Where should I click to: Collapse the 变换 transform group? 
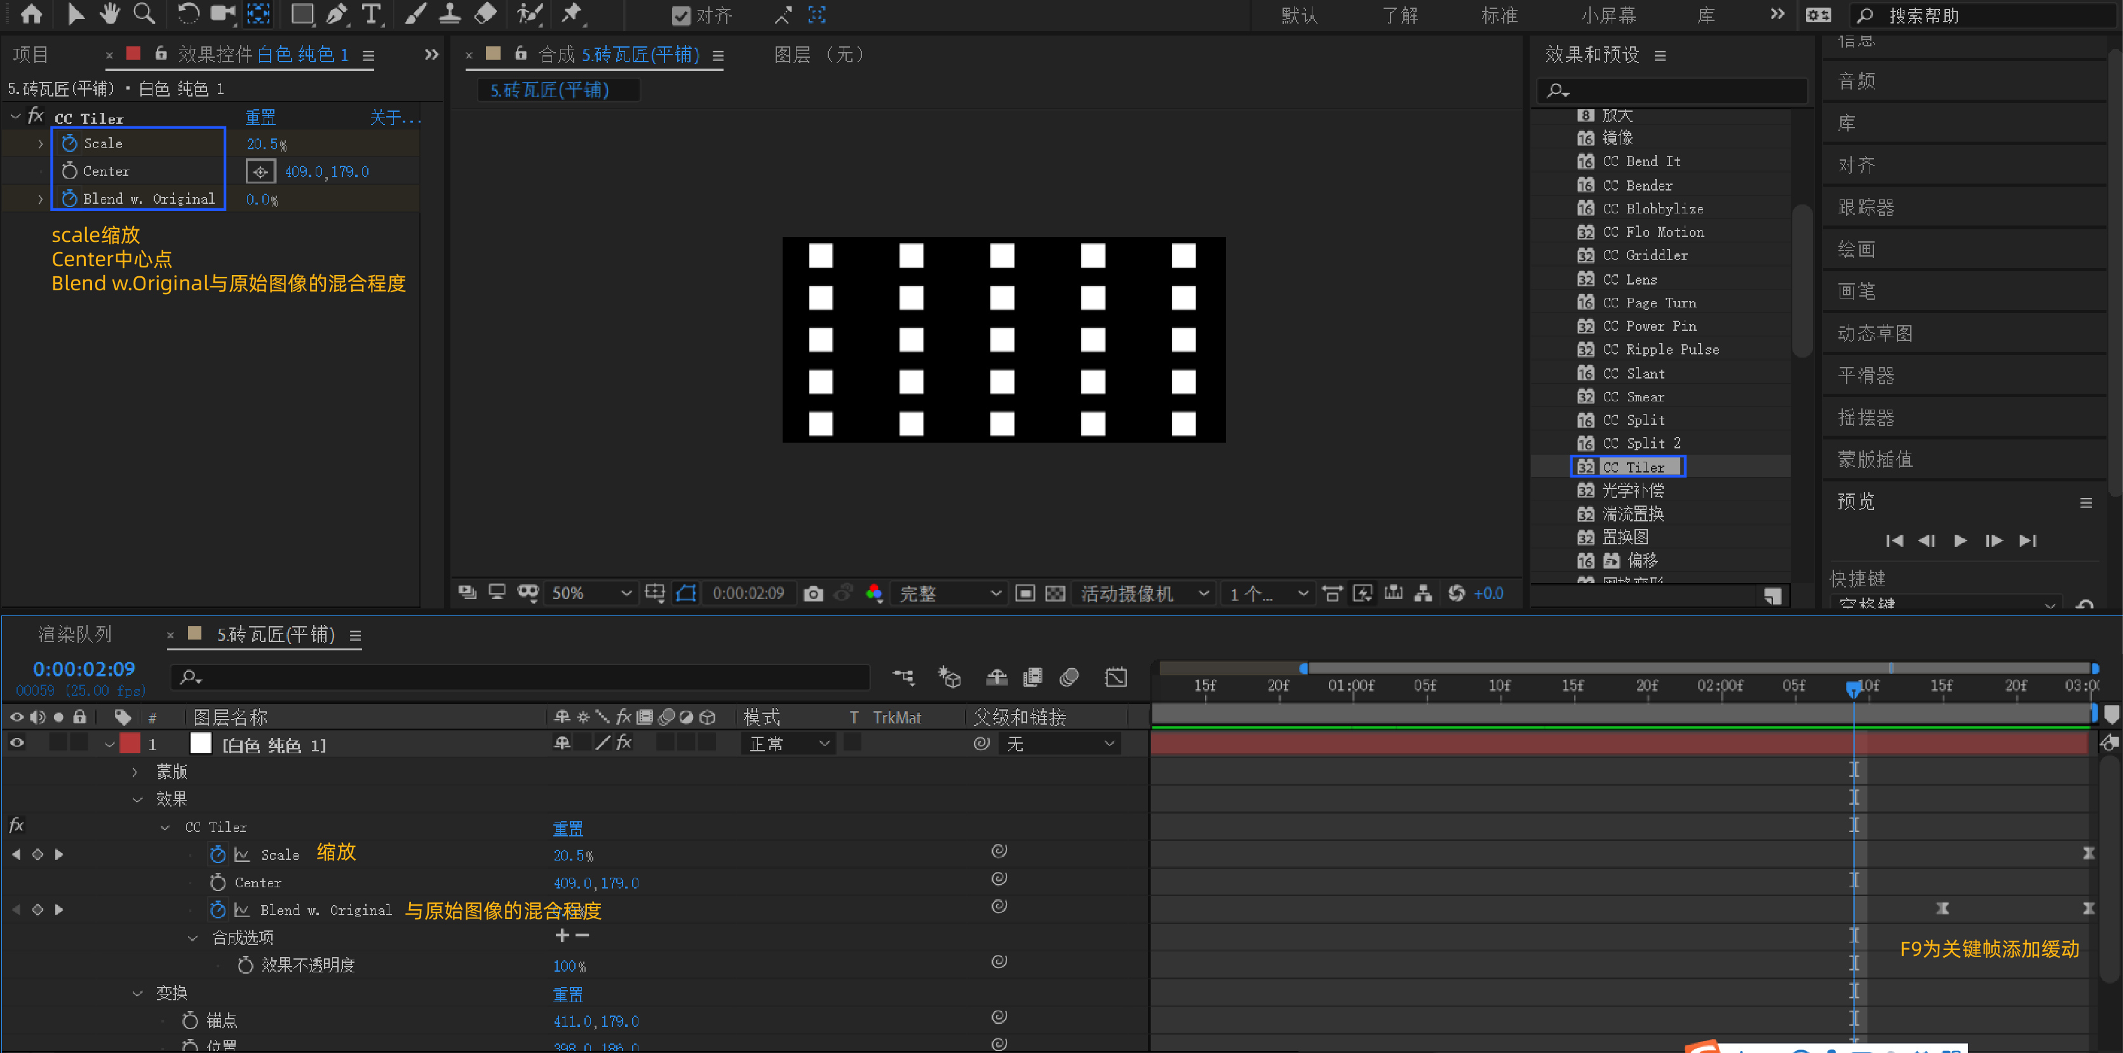(138, 994)
